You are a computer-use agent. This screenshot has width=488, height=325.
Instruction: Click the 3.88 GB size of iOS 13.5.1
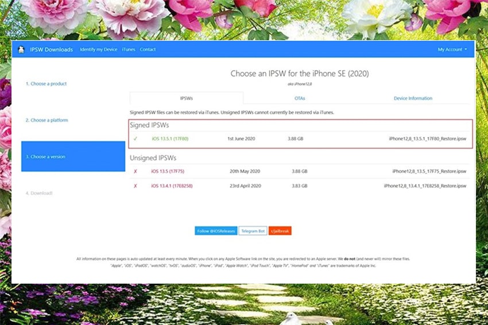tap(295, 139)
